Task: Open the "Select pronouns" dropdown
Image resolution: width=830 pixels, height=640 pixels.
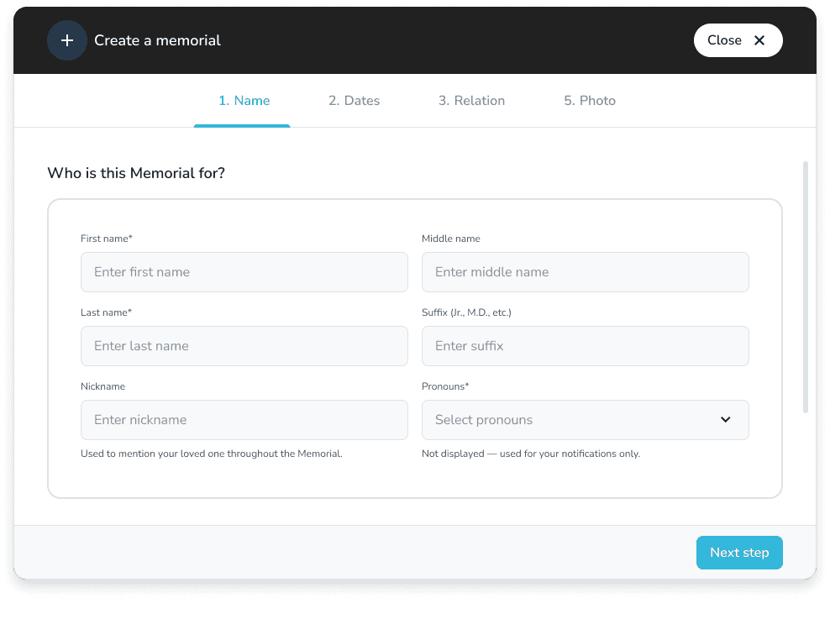Action: pyautogui.click(x=586, y=419)
